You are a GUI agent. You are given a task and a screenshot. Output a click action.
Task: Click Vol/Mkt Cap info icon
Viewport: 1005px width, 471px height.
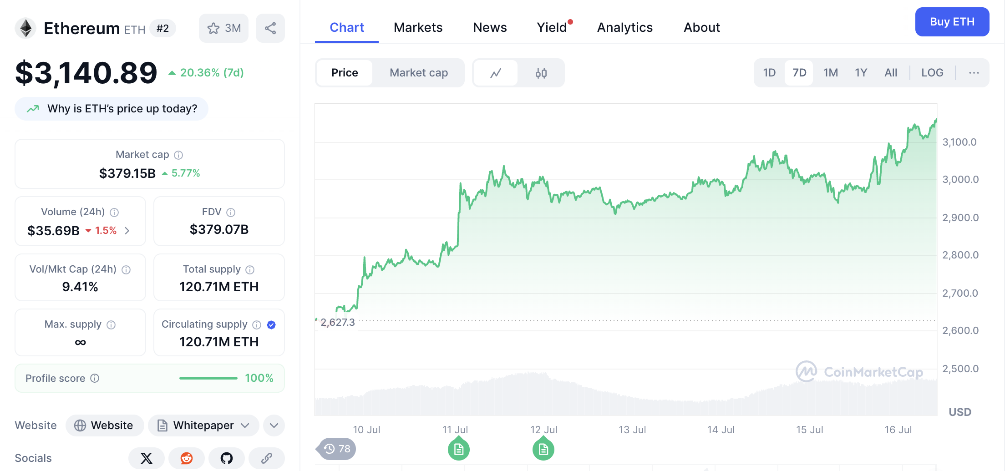coord(126,270)
